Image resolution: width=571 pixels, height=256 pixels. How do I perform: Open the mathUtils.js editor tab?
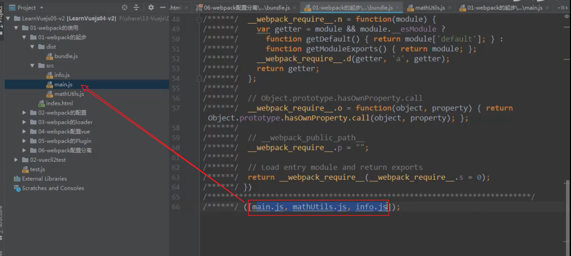coord(430,7)
